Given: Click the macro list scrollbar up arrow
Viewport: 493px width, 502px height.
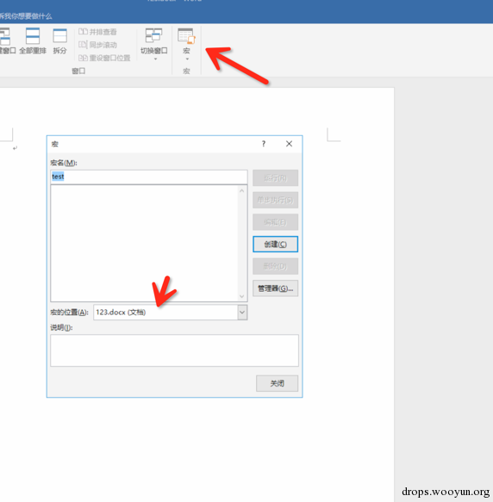Looking at the screenshot, I should tap(242, 191).
